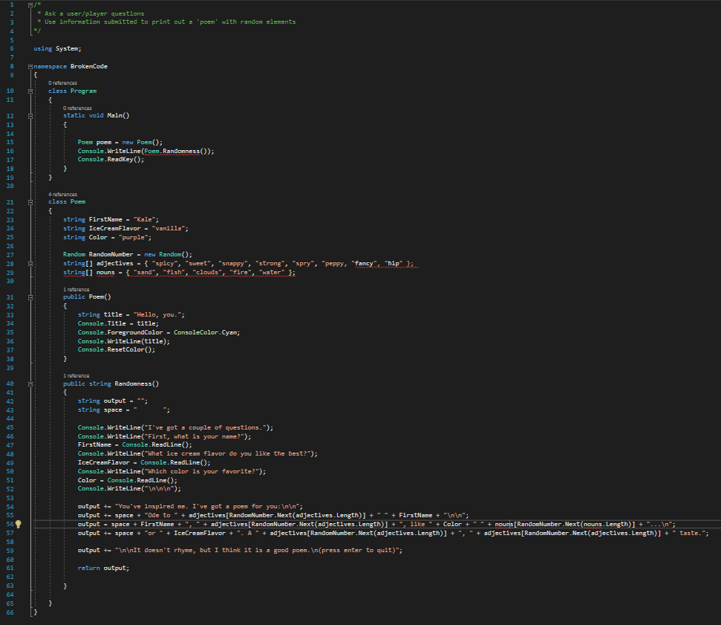Collapse the Randomness() method body
The width and height of the screenshot is (721, 625).
(x=30, y=383)
